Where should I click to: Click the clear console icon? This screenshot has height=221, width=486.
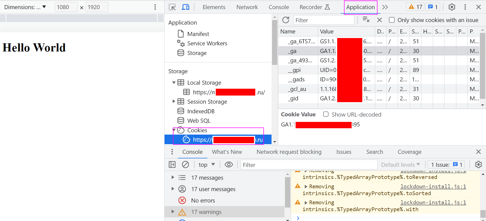pyautogui.click(x=185, y=165)
